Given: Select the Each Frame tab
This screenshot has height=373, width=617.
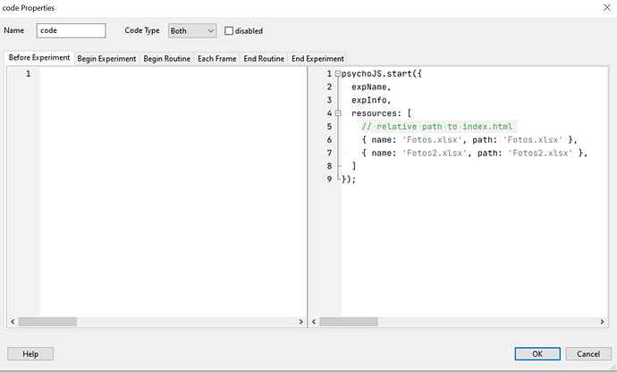Looking at the screenshot, I should (x=216, y=59).
